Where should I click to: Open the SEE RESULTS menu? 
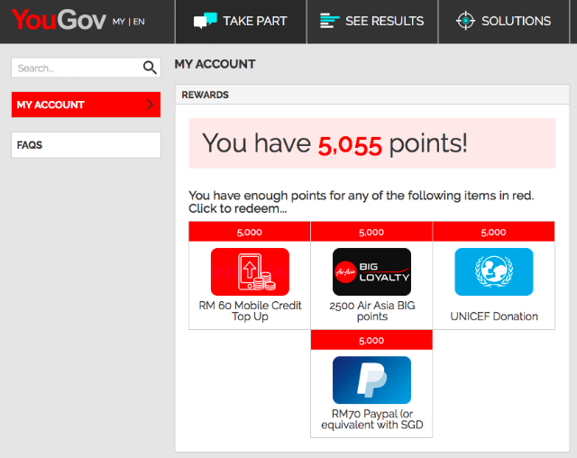(x=372, y=22)
